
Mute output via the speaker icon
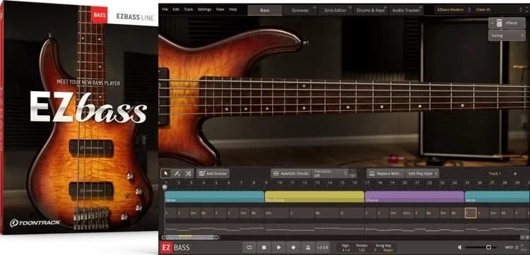pyautogui.click(x=460, y=247)
